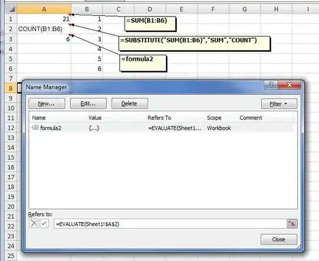Sort by the Name column header
319x261 pixels.
58,118
